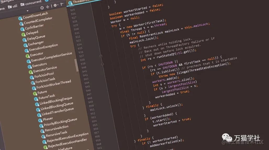Select RejectedExecutionHandler in the tree
269x150 pixels.
[x=67, y=143]
